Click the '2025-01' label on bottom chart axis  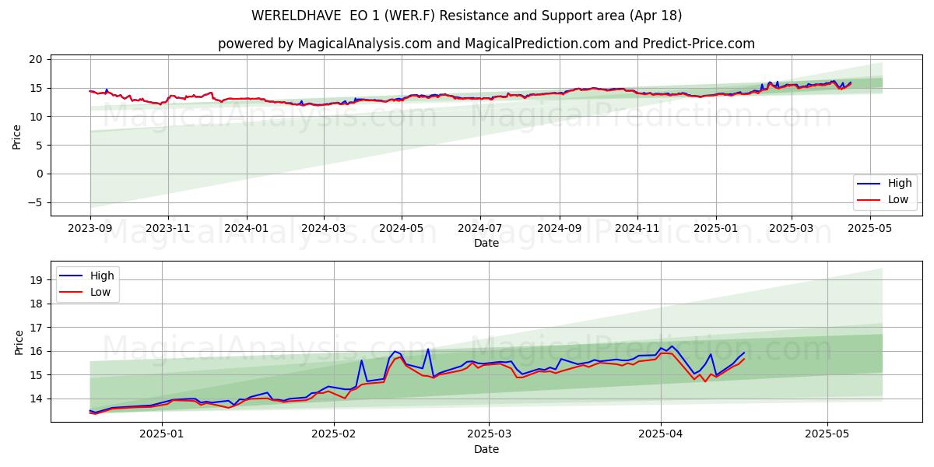click(x=161, y=435)
